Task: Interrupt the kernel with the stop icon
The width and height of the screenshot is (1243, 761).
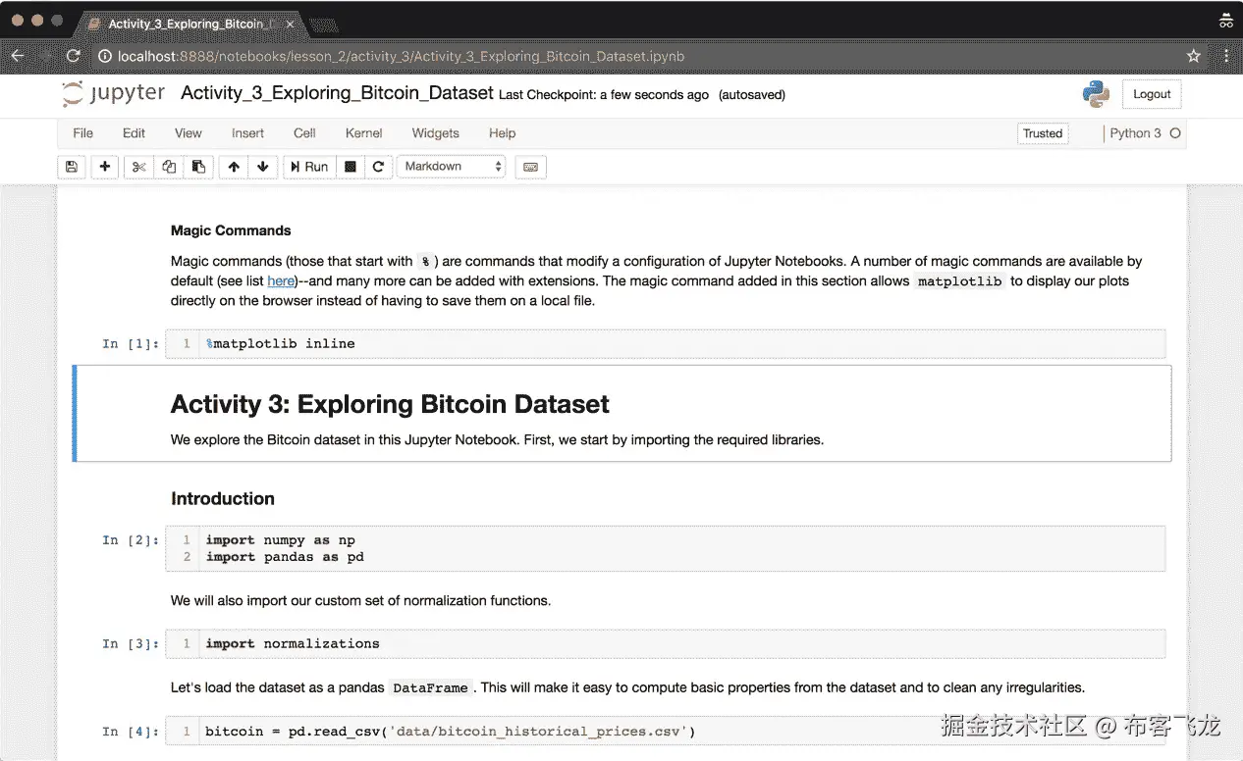Action: coord(350,167)
